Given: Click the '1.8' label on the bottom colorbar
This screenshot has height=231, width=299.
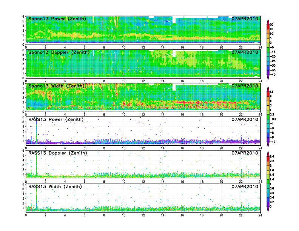Looking at the screenshot, I should [x=272, y=170].
